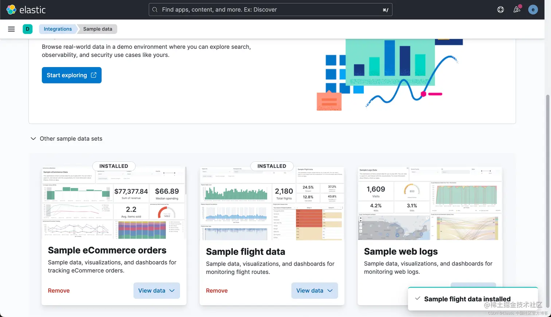Click the demo environment description text

coord(146,51)
